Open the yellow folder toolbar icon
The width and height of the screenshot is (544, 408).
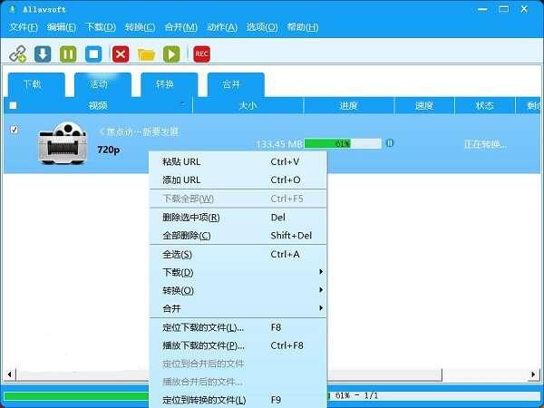tap(146, 54)
